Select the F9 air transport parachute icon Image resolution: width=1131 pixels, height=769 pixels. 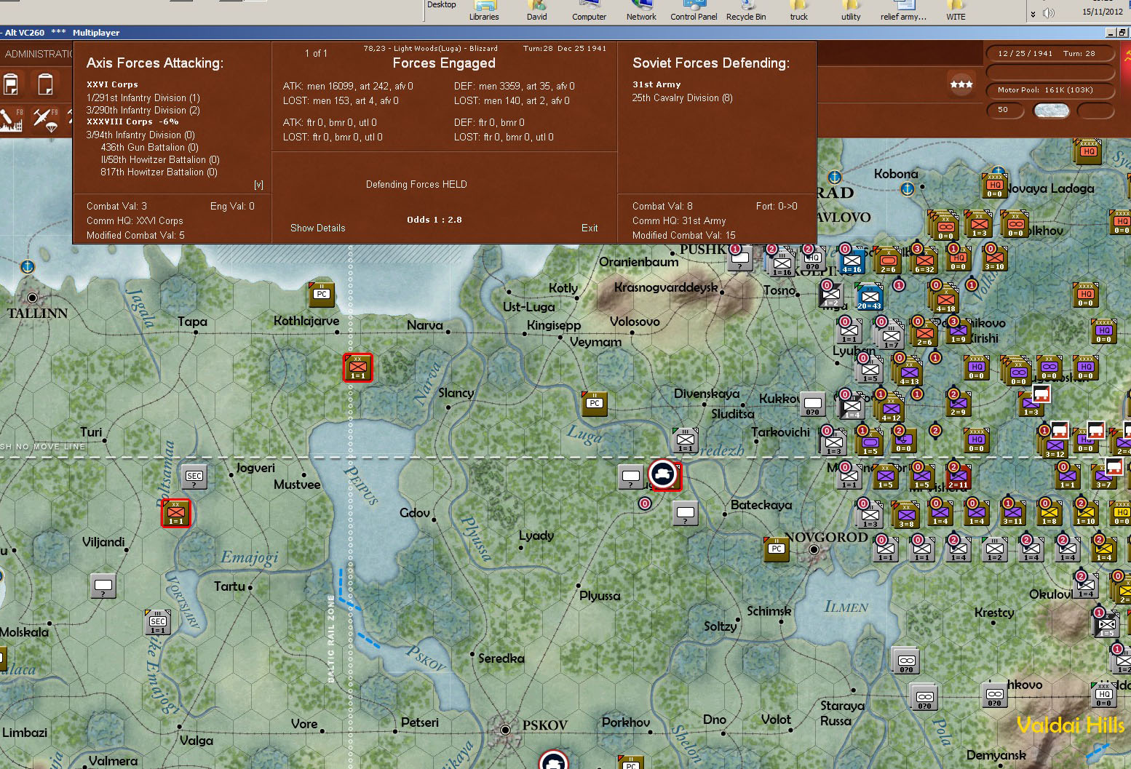(x=45, y=120)
